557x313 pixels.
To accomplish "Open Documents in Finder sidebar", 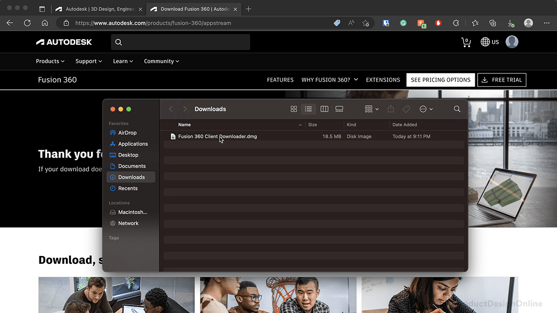I will click(x=131, y=166).
